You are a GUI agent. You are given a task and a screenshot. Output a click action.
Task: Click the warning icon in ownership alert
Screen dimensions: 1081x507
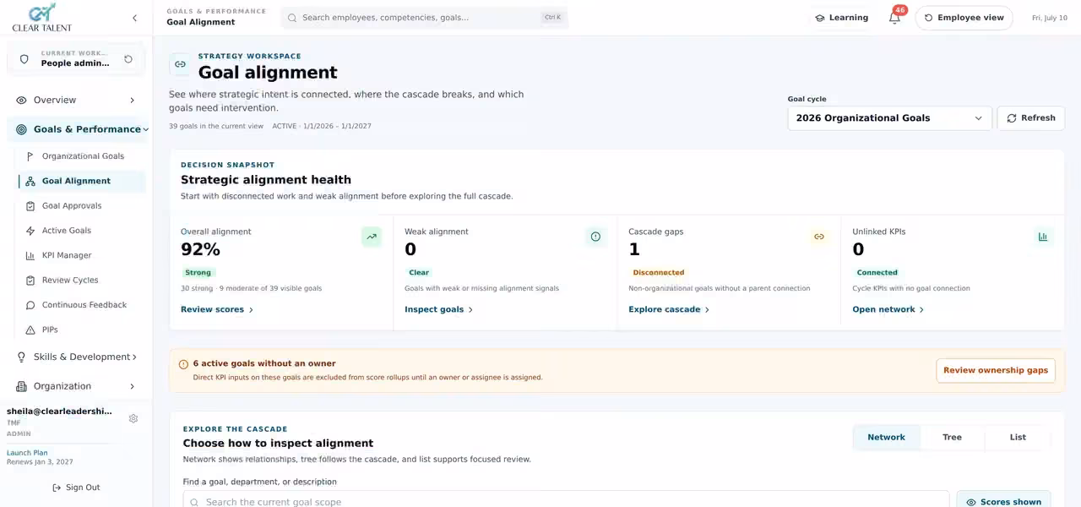[183, 364]
